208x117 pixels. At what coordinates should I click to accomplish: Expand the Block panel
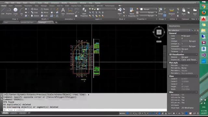pos(122,19)
